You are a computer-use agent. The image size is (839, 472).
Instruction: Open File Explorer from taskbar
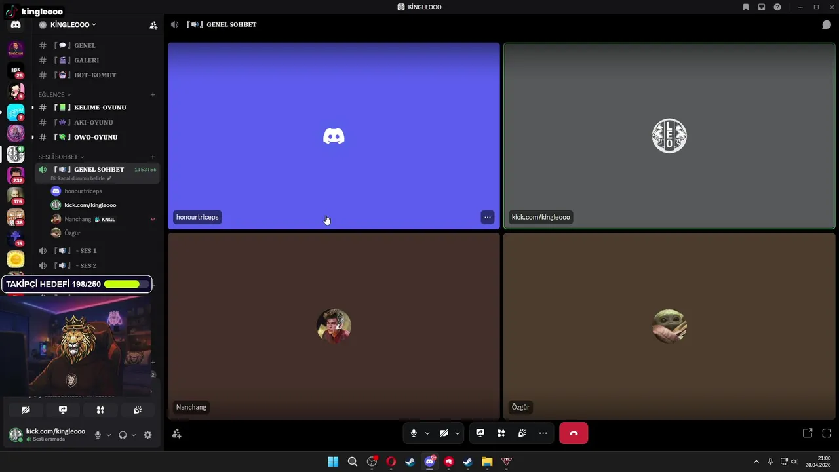[487, 462]
